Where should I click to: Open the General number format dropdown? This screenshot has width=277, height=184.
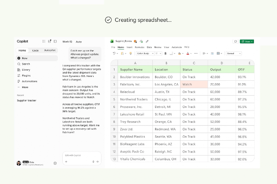click(x=234, y=54)
